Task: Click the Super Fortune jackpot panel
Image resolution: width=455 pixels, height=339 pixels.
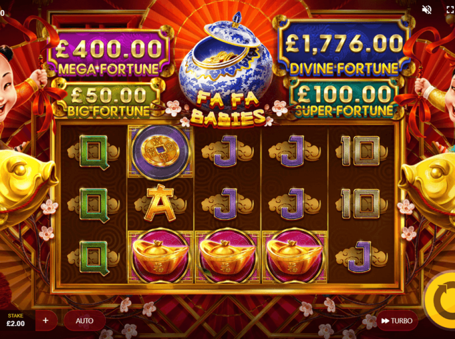Action: tap(344, 99)
